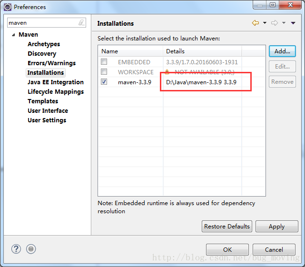
Task: Click the forward navigation arrow icon
Action: click(275, 23)
